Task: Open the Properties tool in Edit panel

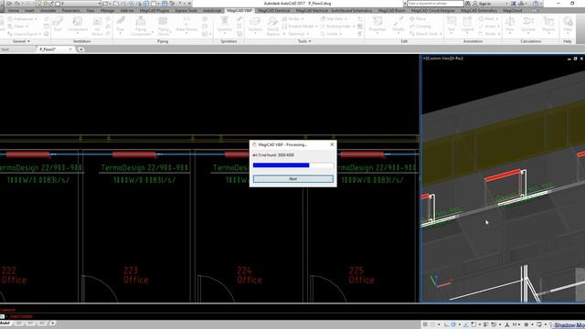Action: 378,25
